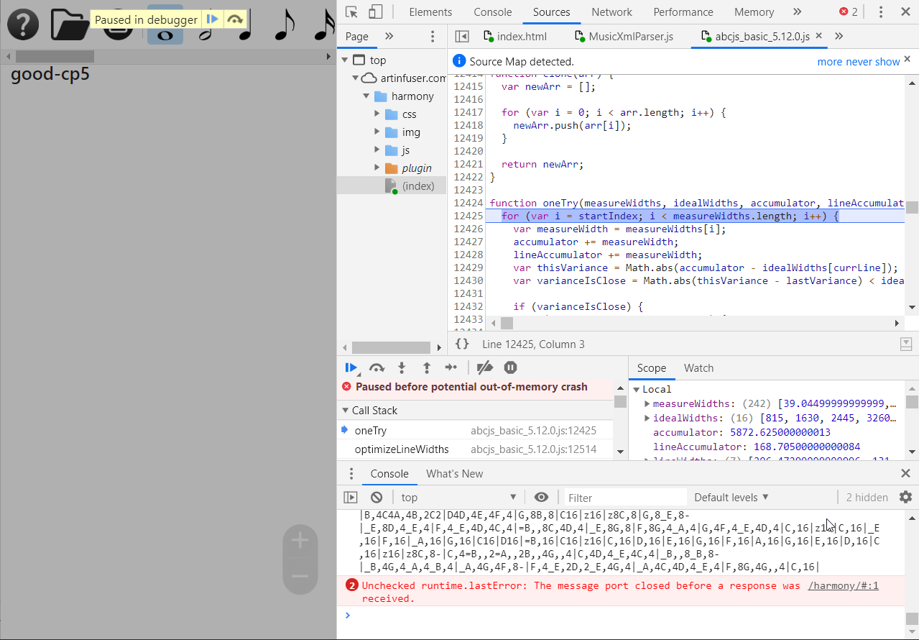Expand the idealWidths array variable
Viewport: 919px width, 640px height.
pos(647,419)
